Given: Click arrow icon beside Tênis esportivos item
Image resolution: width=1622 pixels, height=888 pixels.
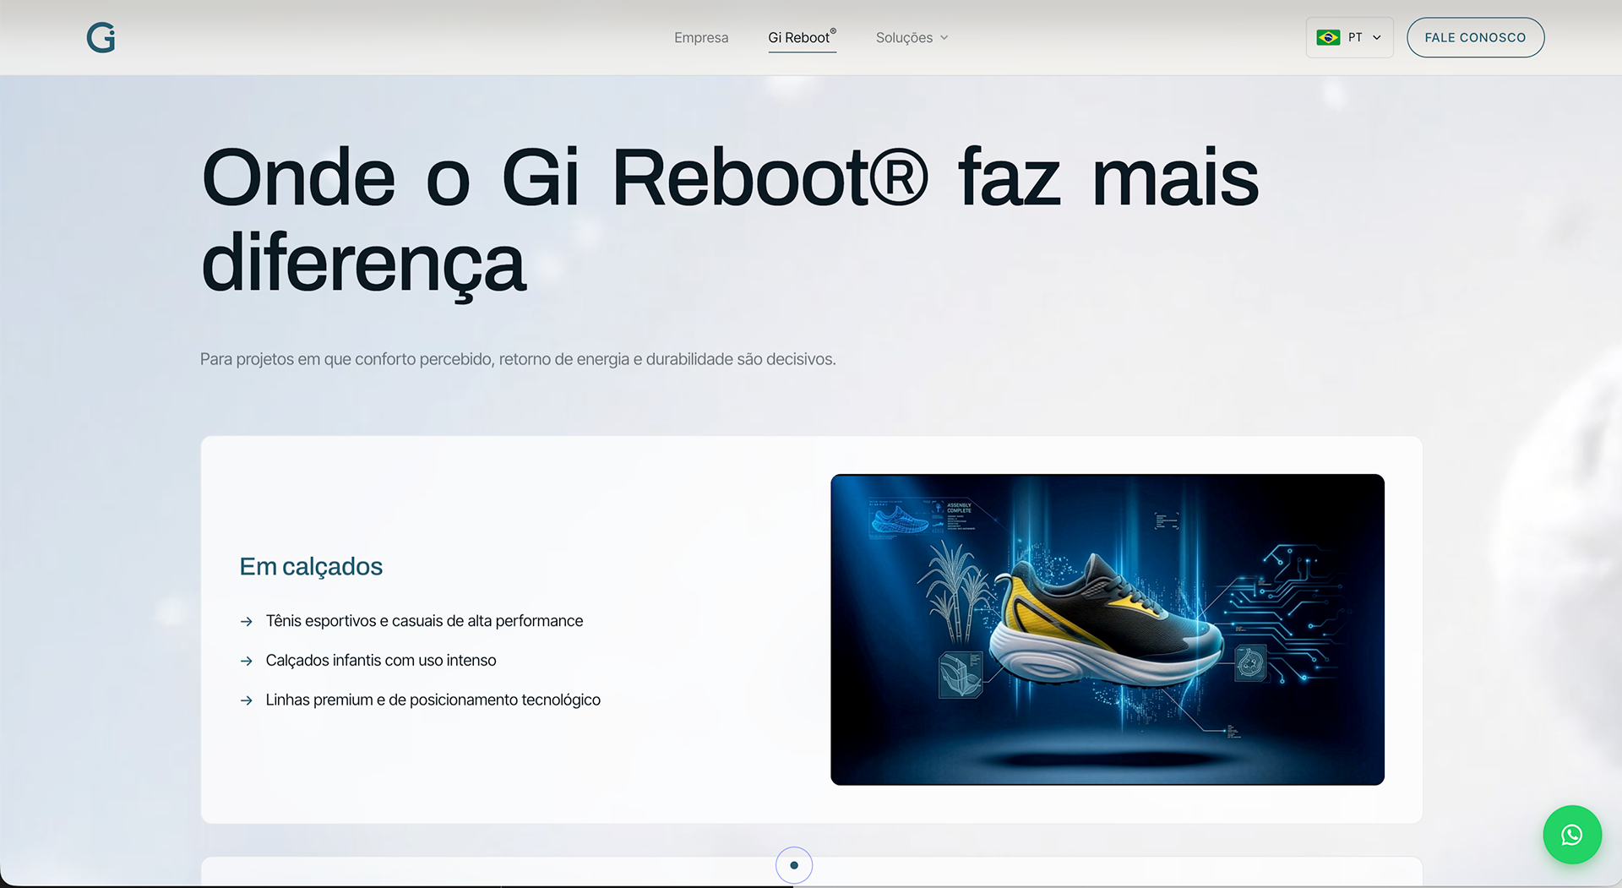Looking at the screenshot, I should tap(247, 622).
